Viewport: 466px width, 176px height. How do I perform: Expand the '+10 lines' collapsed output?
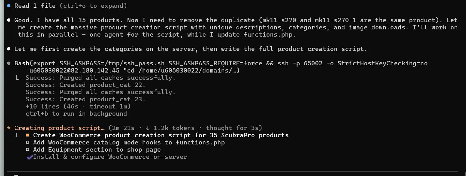coord(78,107)
